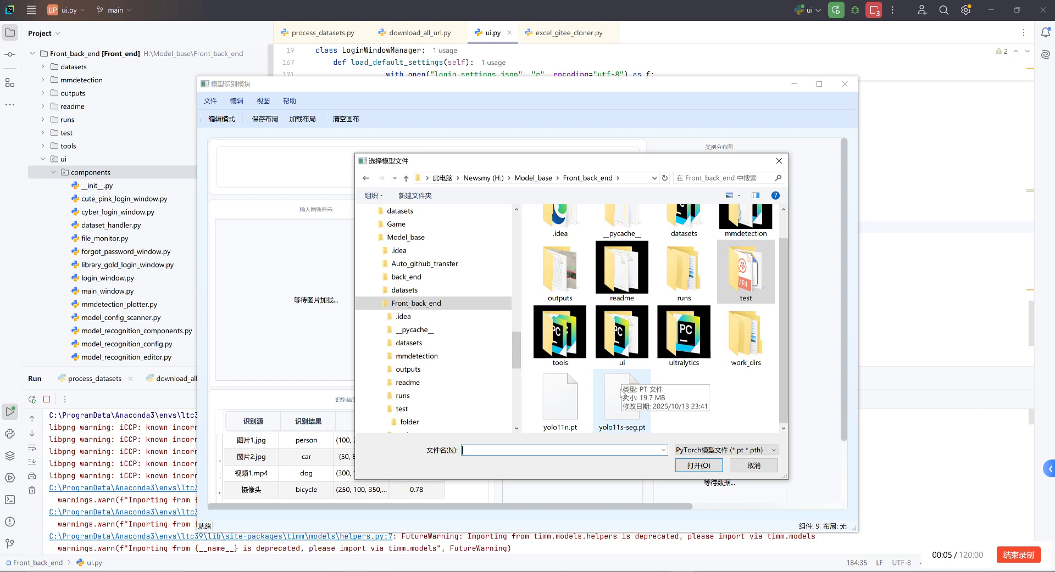Click Clear All trash icon in Run panel
1055x572 pixels.
click(x=32, y=490)
